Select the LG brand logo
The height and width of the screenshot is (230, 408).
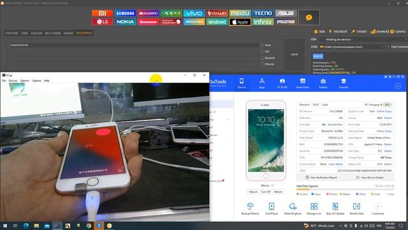[102, 22]
